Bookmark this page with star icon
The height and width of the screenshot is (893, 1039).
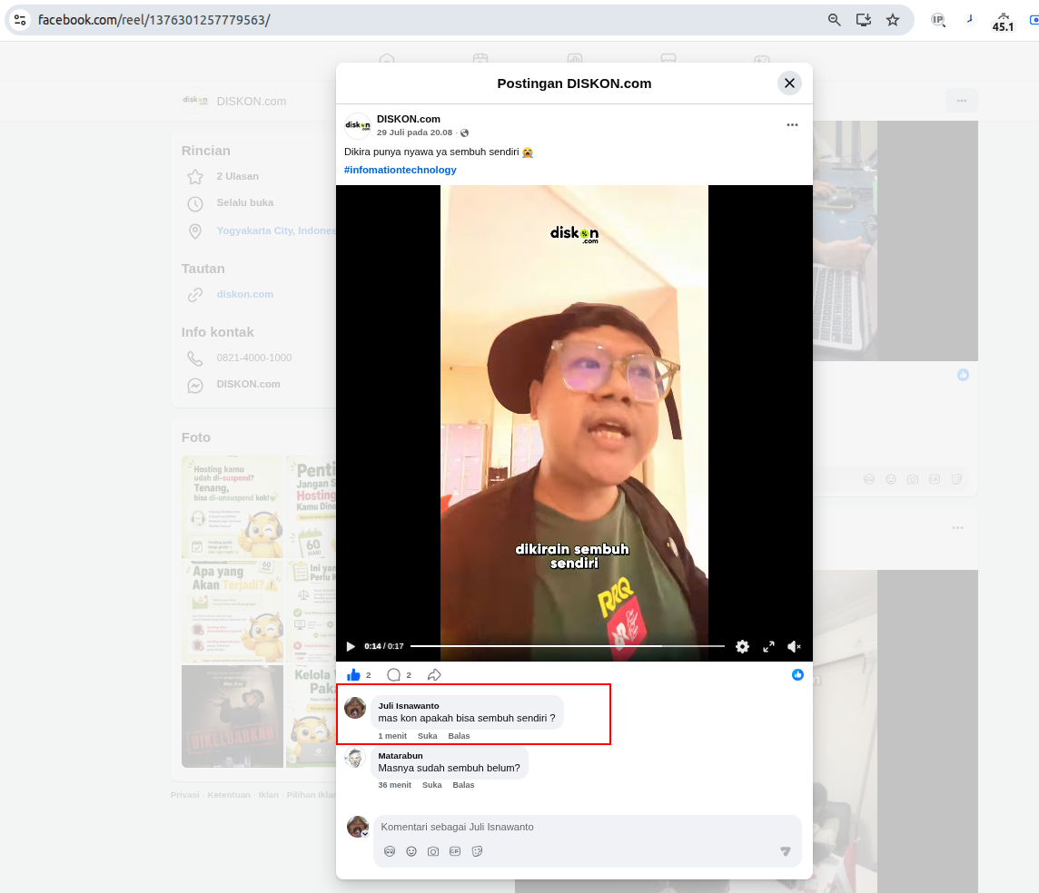[x=893, y=20]
